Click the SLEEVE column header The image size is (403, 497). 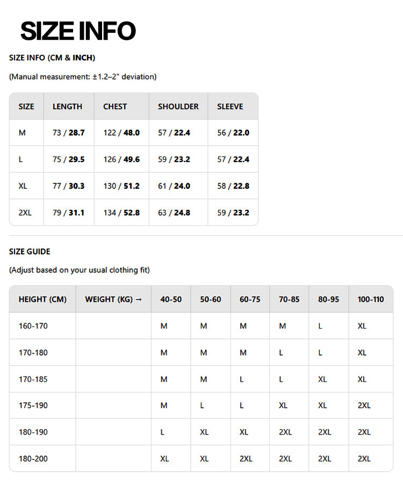point(230,106)
